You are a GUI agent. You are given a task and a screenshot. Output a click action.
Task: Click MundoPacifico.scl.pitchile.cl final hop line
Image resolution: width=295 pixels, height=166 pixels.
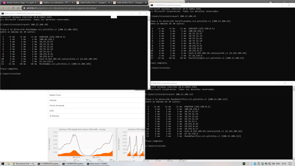click(x=194, y=136)
